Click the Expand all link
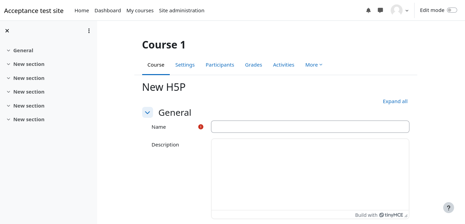The width and height of the screenshot is (465, 224). click(395, 101)
